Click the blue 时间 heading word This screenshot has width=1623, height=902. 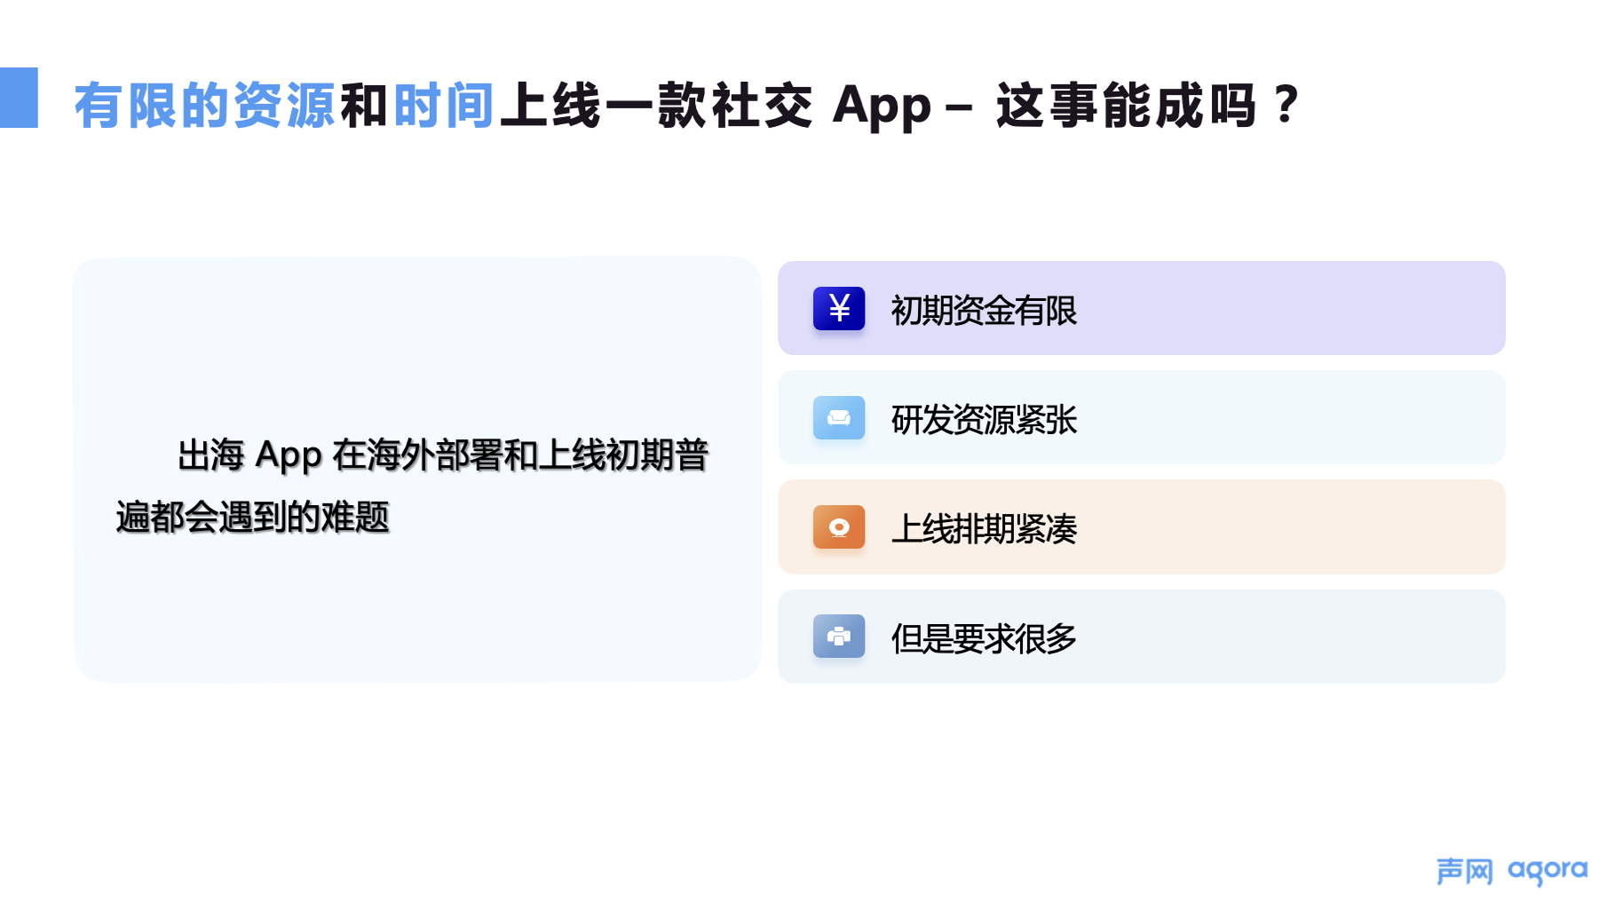[x=443, y=106]
